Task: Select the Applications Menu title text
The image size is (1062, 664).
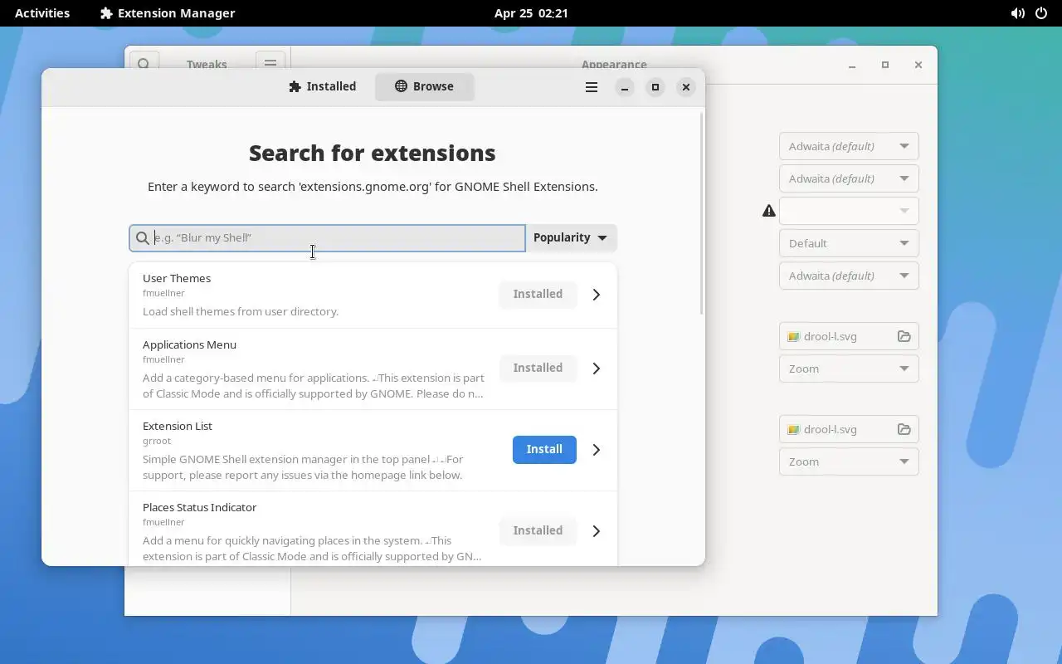Action: tap(189, 344)
